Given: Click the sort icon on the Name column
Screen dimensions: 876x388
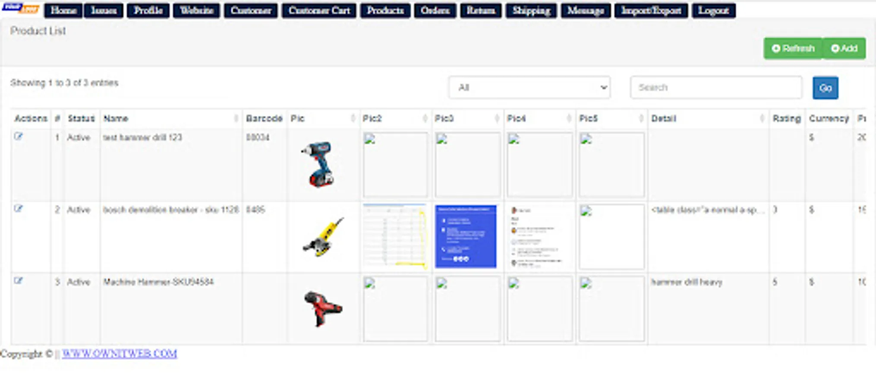Looking at the screenshot, I should coord(236,118).
